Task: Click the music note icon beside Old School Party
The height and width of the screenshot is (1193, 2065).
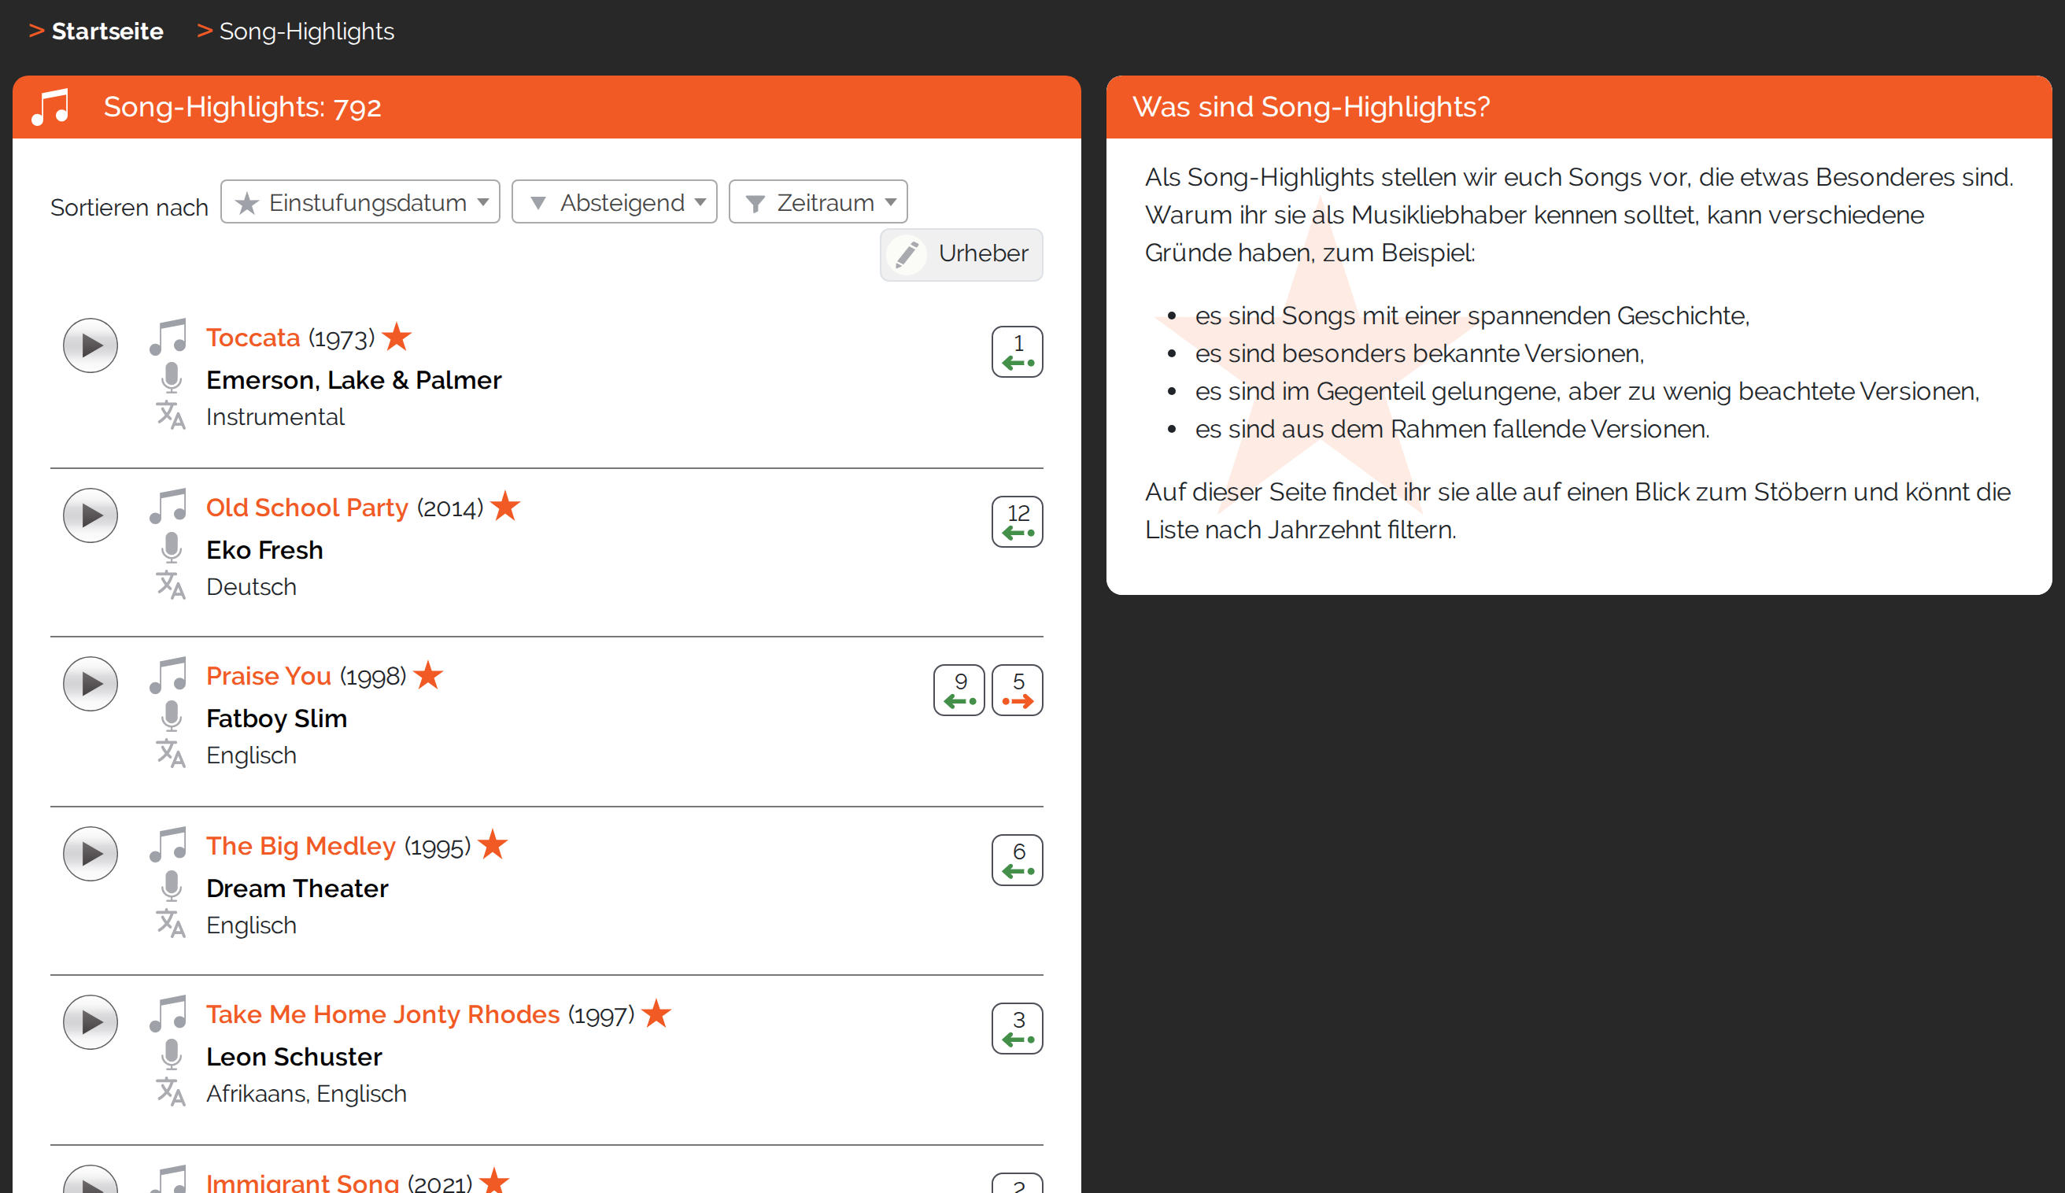Action: coord(168,506)
